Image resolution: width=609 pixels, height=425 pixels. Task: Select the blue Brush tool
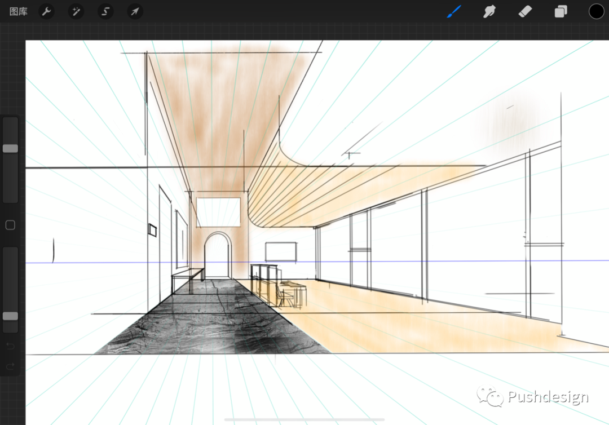tap(454, 11)
